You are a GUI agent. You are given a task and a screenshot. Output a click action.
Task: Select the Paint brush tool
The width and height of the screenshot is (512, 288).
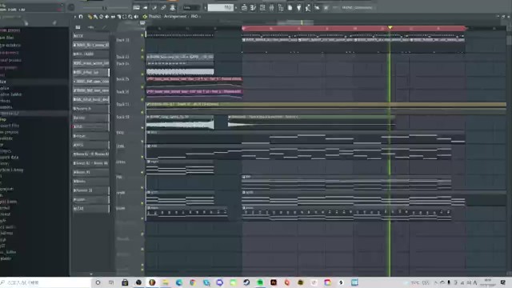point(95,17)
